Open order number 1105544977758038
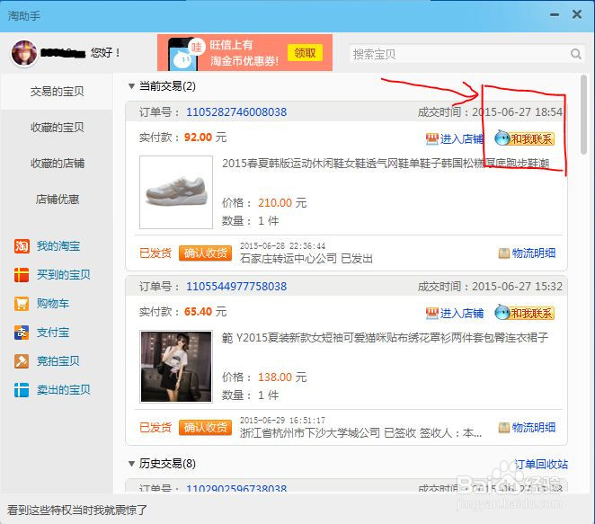 click(236, 286)
